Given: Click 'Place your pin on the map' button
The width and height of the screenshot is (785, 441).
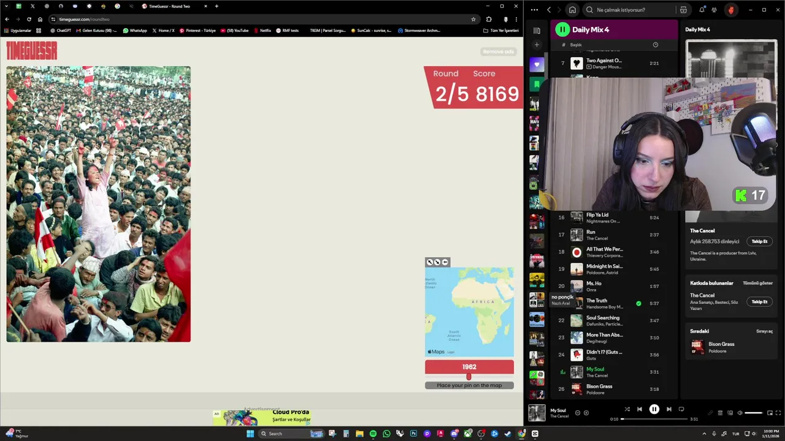Looking at the screenshot, I should 469,385.
